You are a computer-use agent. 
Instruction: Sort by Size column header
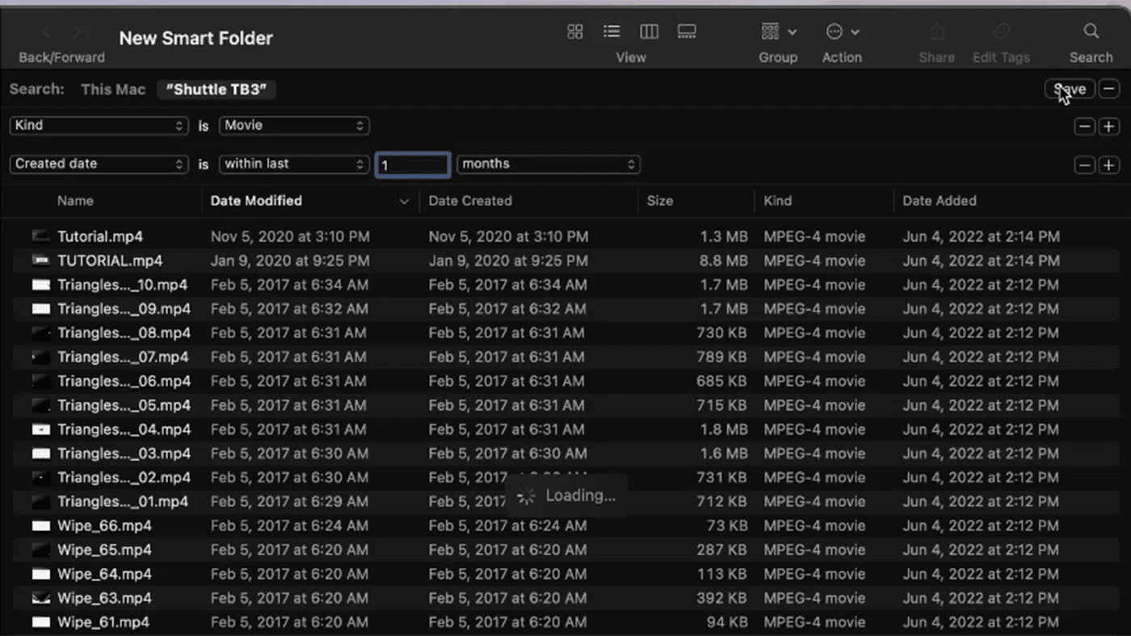(659, 201)
